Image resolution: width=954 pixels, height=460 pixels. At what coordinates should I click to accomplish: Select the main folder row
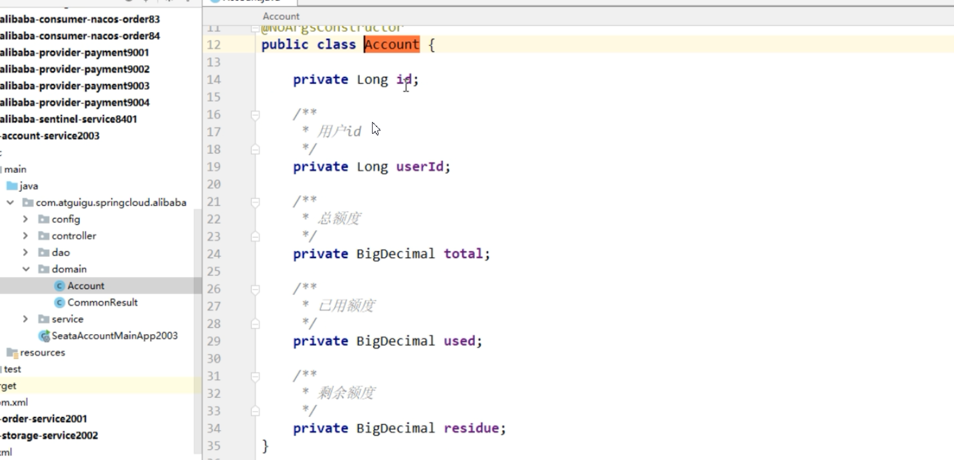click(15, 169)
